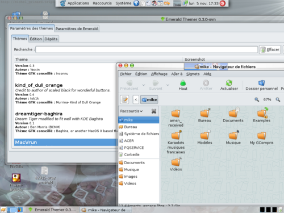Click the mike path bar button

point(149,99)
